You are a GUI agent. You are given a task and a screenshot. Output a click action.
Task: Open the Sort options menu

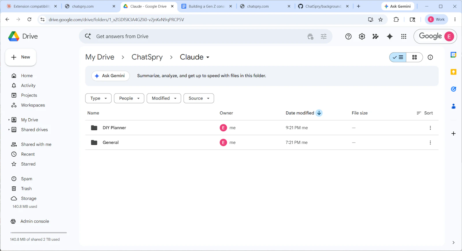[425, 113]
